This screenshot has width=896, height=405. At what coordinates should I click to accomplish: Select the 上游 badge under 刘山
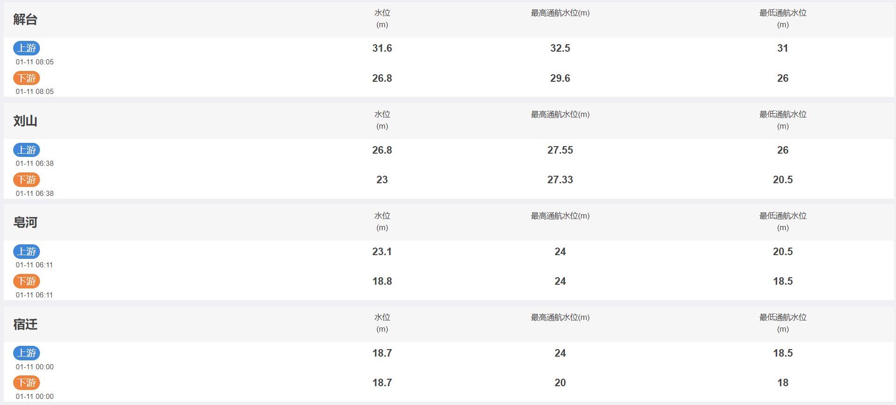pyautogui.click(x=26, y=150)
